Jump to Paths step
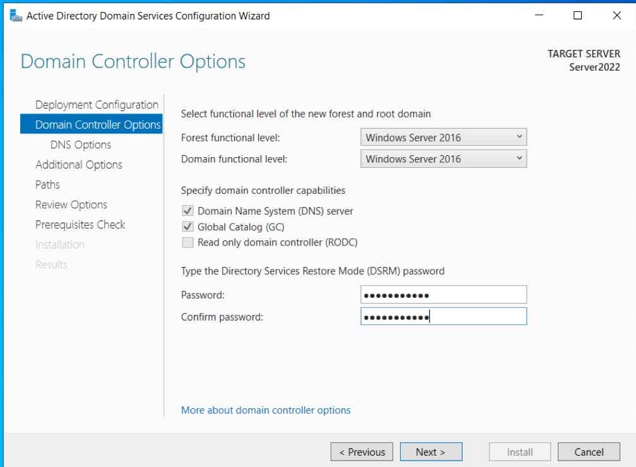Viewport: 636px width, 467px height. (47, 185)
